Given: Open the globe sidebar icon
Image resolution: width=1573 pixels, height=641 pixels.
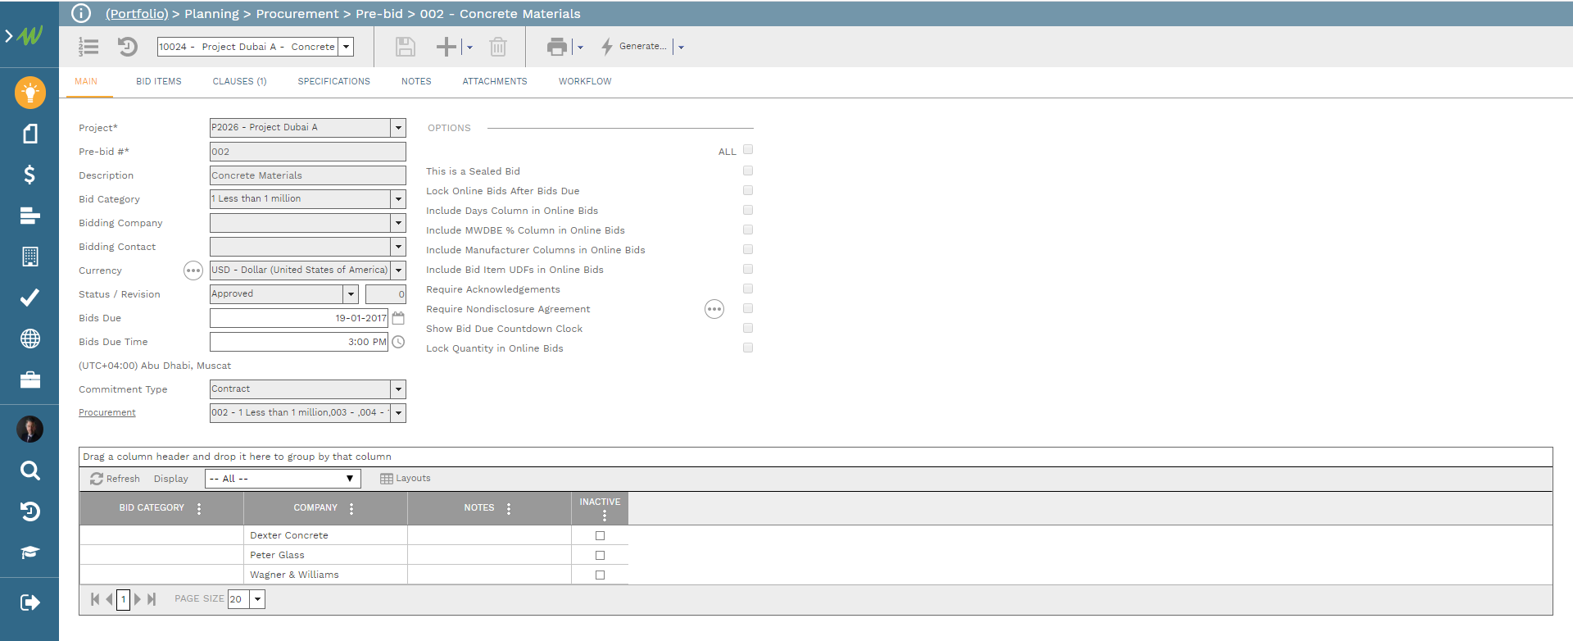Looking at the screenshot, I should point(29,339).
